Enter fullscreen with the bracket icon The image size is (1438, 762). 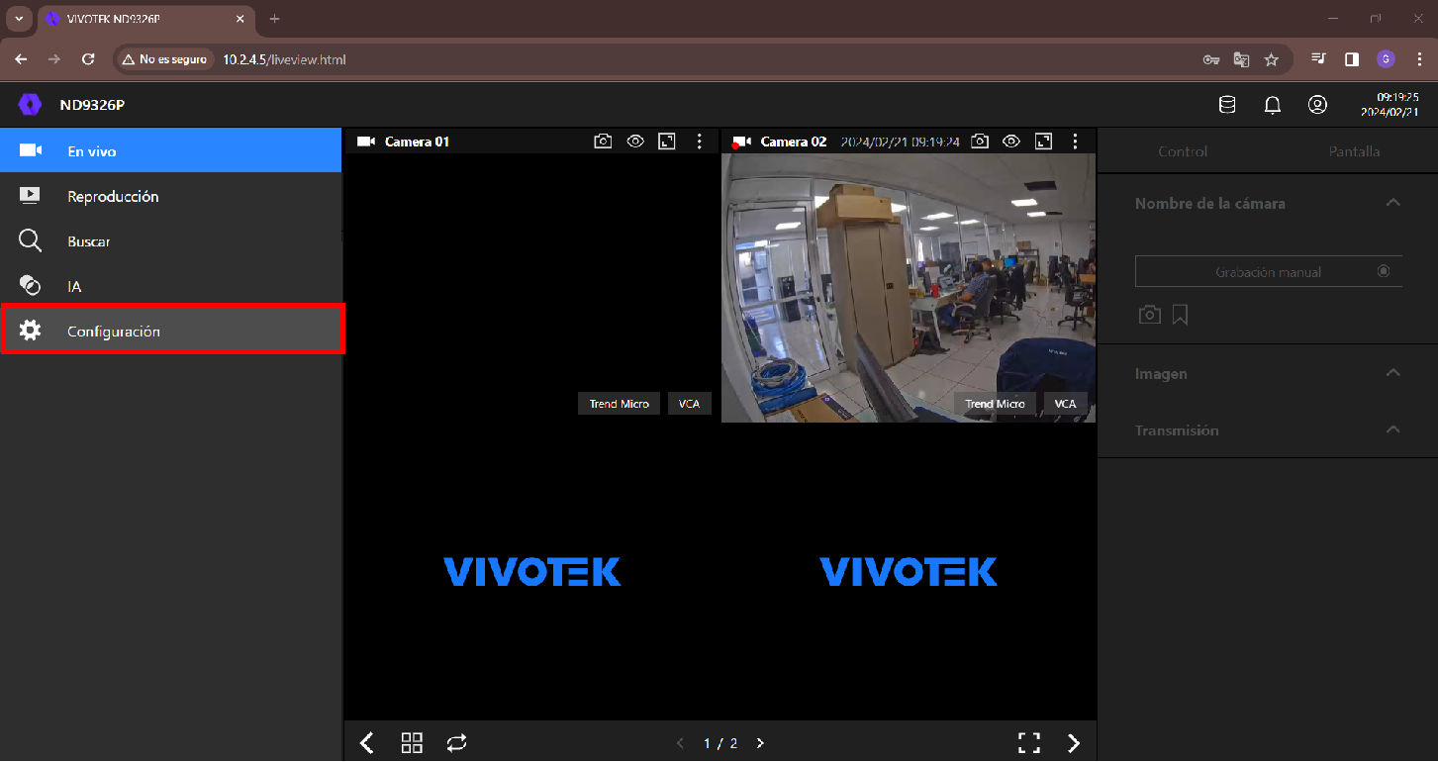tap(1029, 743)
